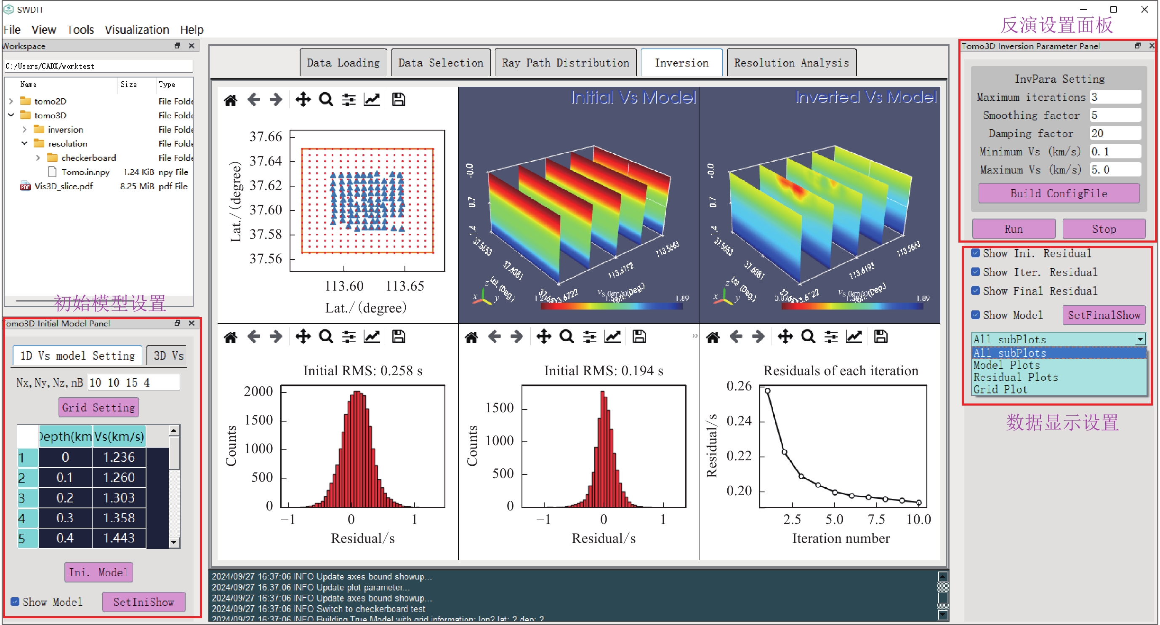Screen dimensions: 1160x625
Task: Select Pan tool in top-left plot toolbar
Action: (x=303, y=99)
